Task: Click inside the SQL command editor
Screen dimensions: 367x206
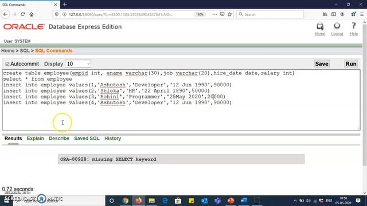Action: [x=181, y=100]
